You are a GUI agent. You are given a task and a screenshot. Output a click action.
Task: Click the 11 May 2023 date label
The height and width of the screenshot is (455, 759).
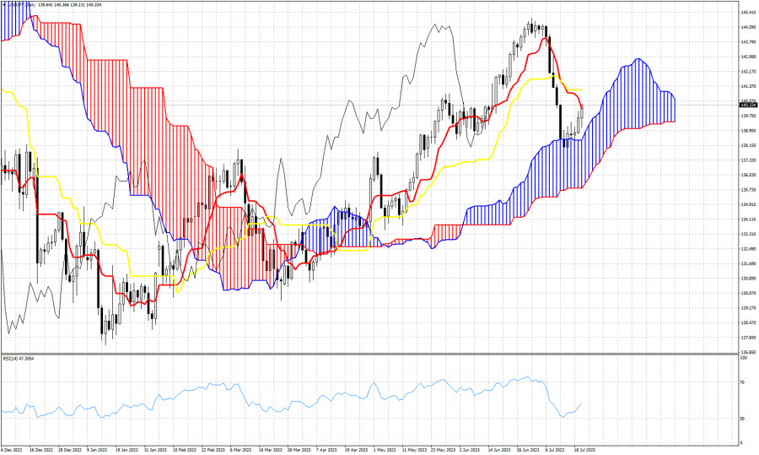point(414,450)
